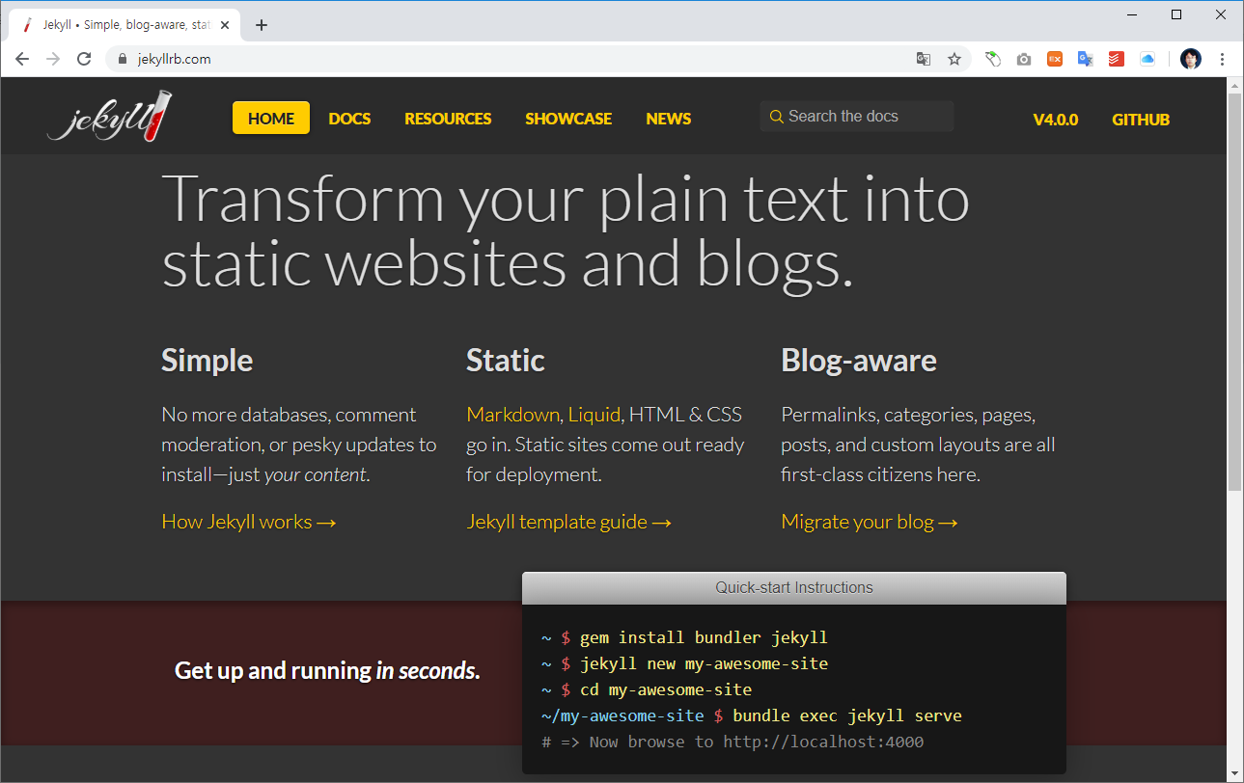
Task: Open the GITHUB link
Action: tap(1141, 120)
